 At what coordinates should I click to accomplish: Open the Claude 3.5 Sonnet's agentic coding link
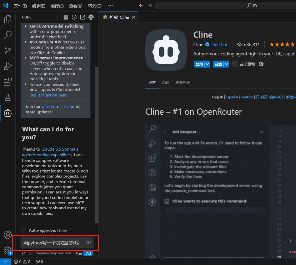pyautogui.click(x=50, y=152)
